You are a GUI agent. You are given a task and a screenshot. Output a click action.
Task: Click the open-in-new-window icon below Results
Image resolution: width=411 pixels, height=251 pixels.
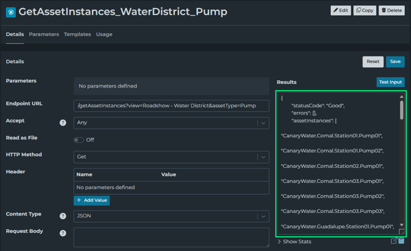coord(394,241)
